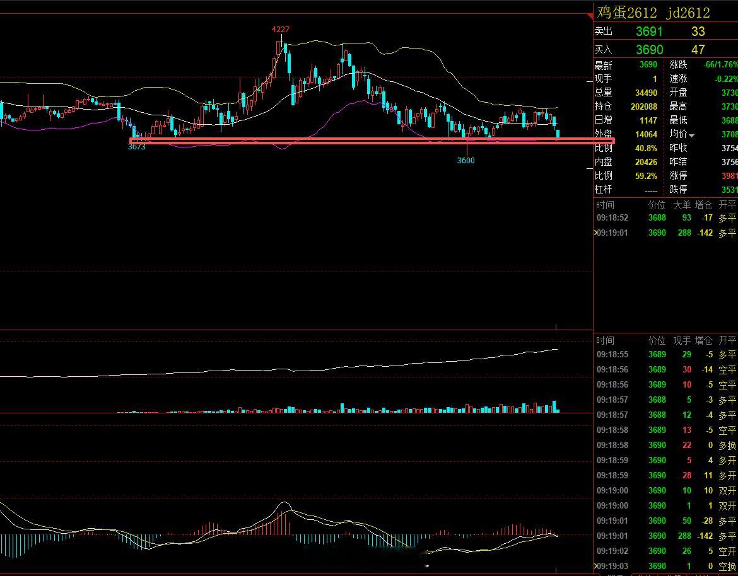Viewport: 738px width, 576px height.
Task: Select the 买入 price 3690 in quote header
Action: point(649,49)
